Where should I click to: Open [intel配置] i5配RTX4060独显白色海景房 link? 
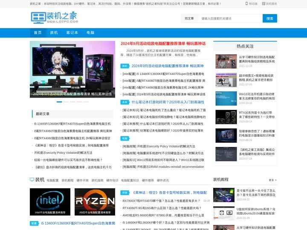[163, 88]
